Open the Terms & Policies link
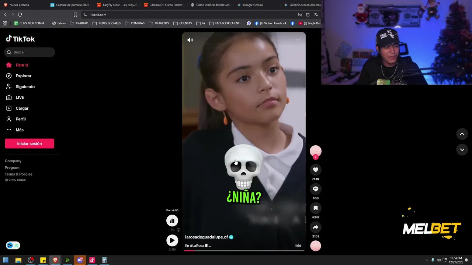 (18, 174)
